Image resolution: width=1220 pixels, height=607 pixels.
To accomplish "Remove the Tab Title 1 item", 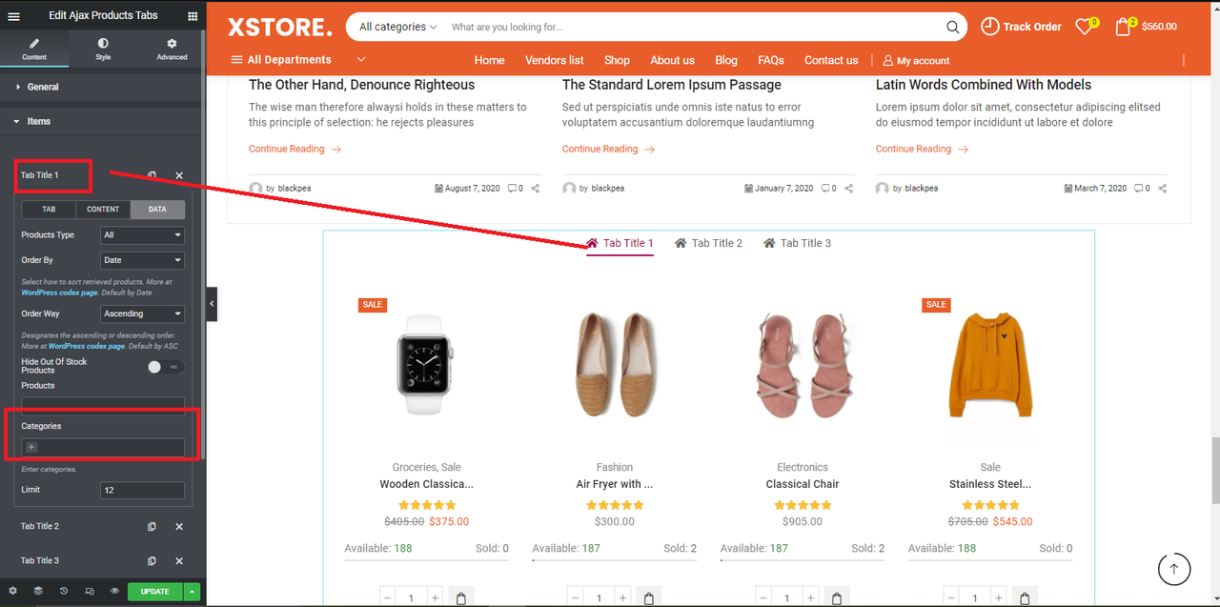I will pyautogui.click(x=179, y=175).
